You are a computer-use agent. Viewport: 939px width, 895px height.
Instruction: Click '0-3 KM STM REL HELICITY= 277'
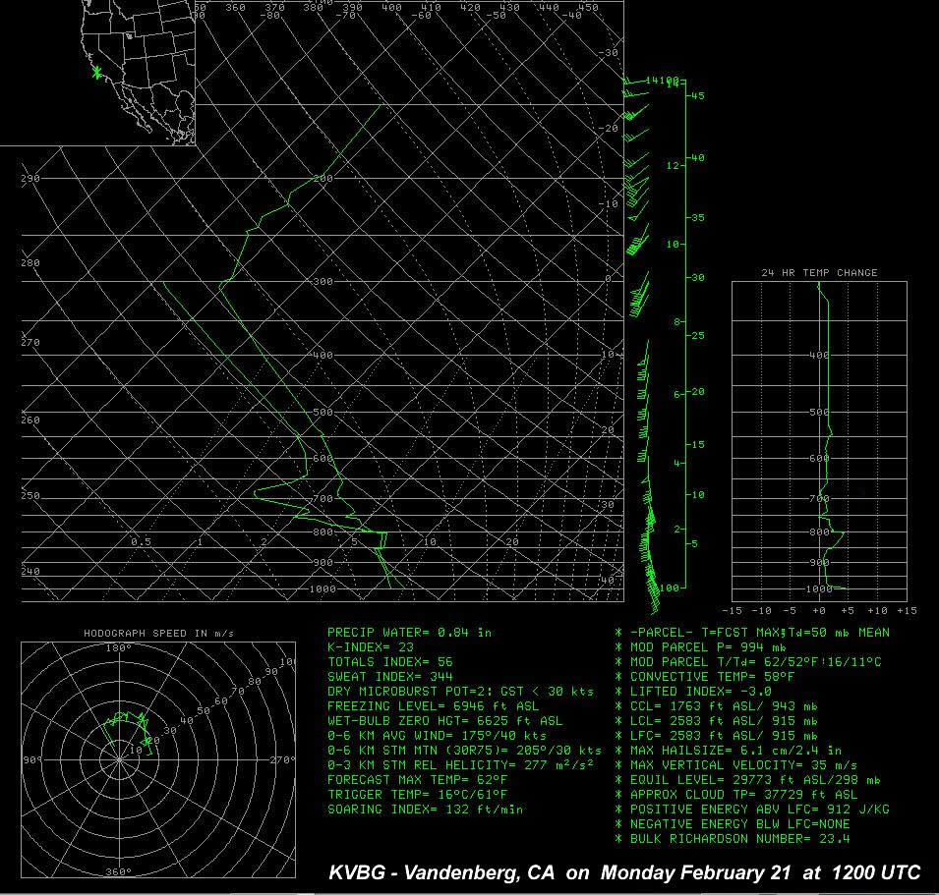point(460,765)
